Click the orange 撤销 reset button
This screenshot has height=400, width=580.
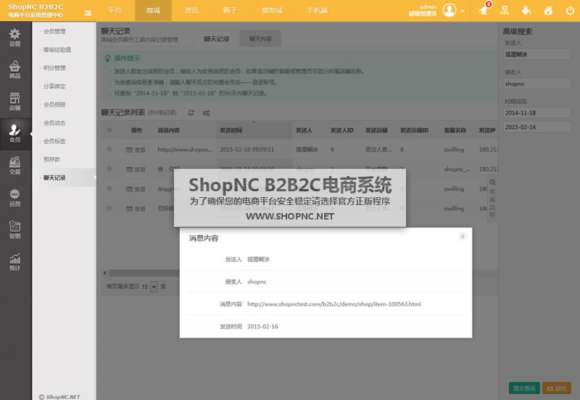[557, 388]
